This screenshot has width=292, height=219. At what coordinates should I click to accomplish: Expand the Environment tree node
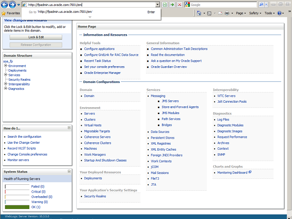coord(5,66)
